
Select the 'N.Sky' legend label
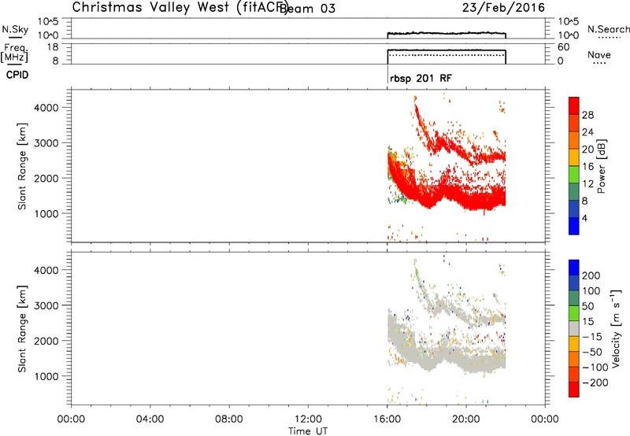tap(15, 29)
